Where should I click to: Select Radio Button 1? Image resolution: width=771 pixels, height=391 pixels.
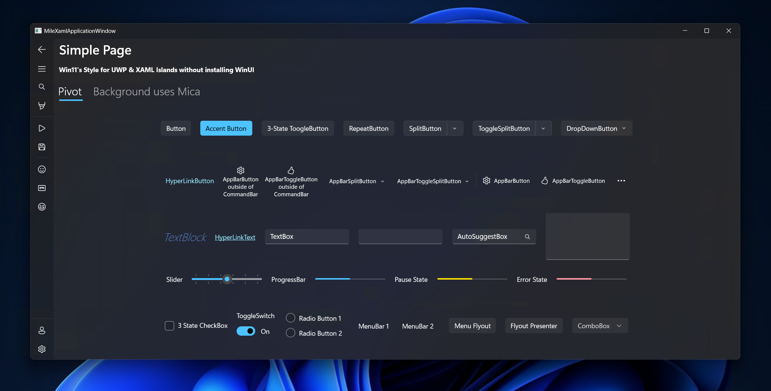290,318
